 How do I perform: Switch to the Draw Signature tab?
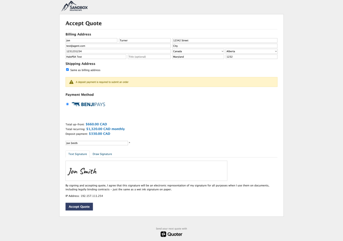[102, 154]
